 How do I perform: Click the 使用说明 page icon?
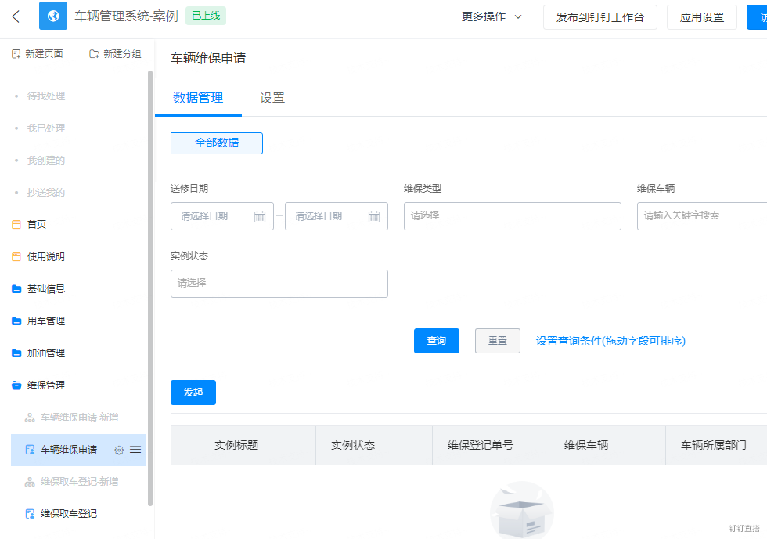pyautogui.click(x=16, y=256)
